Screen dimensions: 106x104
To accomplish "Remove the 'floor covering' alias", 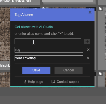I will tap(88, 58).
